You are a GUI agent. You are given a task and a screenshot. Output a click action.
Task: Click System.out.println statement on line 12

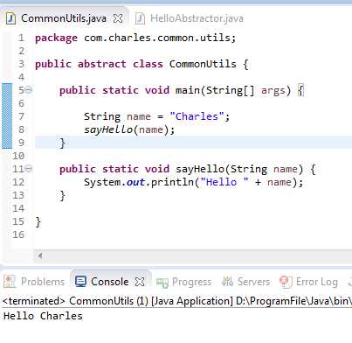pos(194,182)
